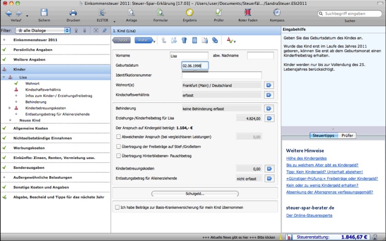
Task: Open the dropdown arrow next to Weiter
Action: (154, 42)
